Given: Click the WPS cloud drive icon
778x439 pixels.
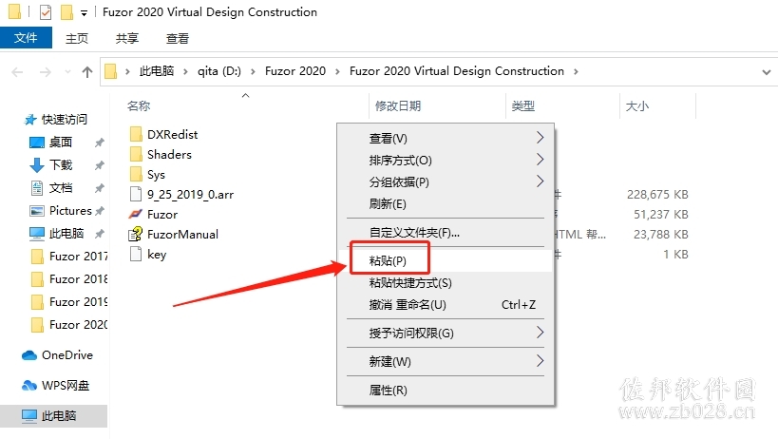Looking at the screenshot, I should (29, 386).
